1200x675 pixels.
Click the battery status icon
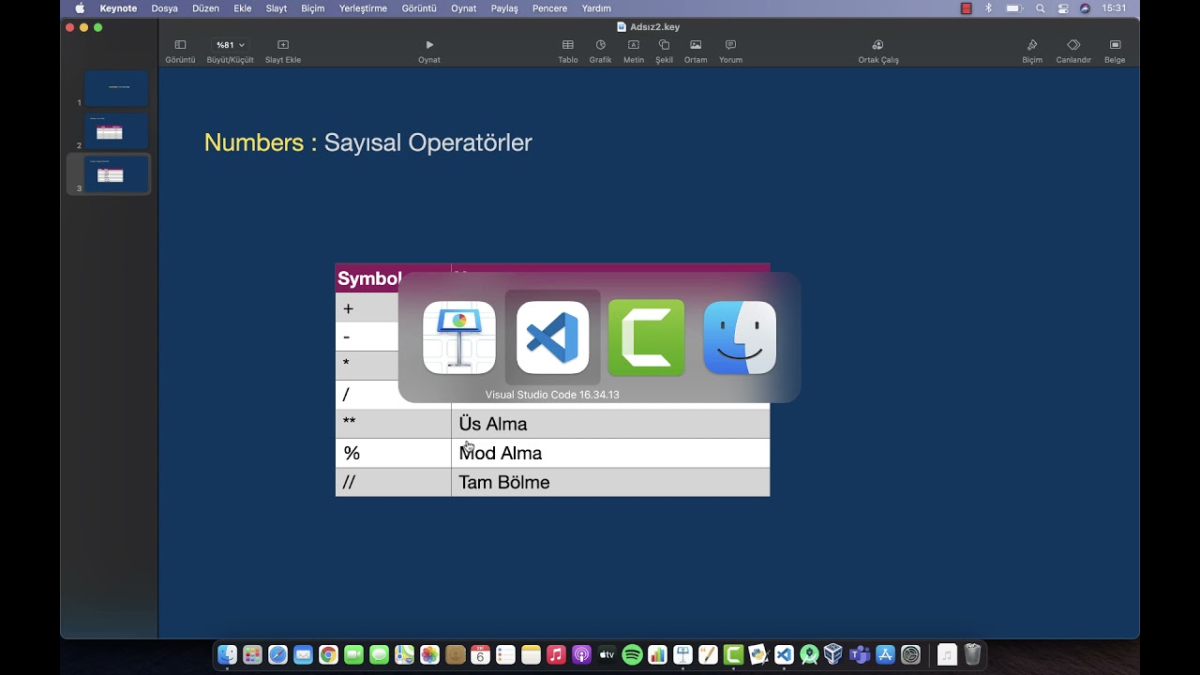(x=1013, y=8)
